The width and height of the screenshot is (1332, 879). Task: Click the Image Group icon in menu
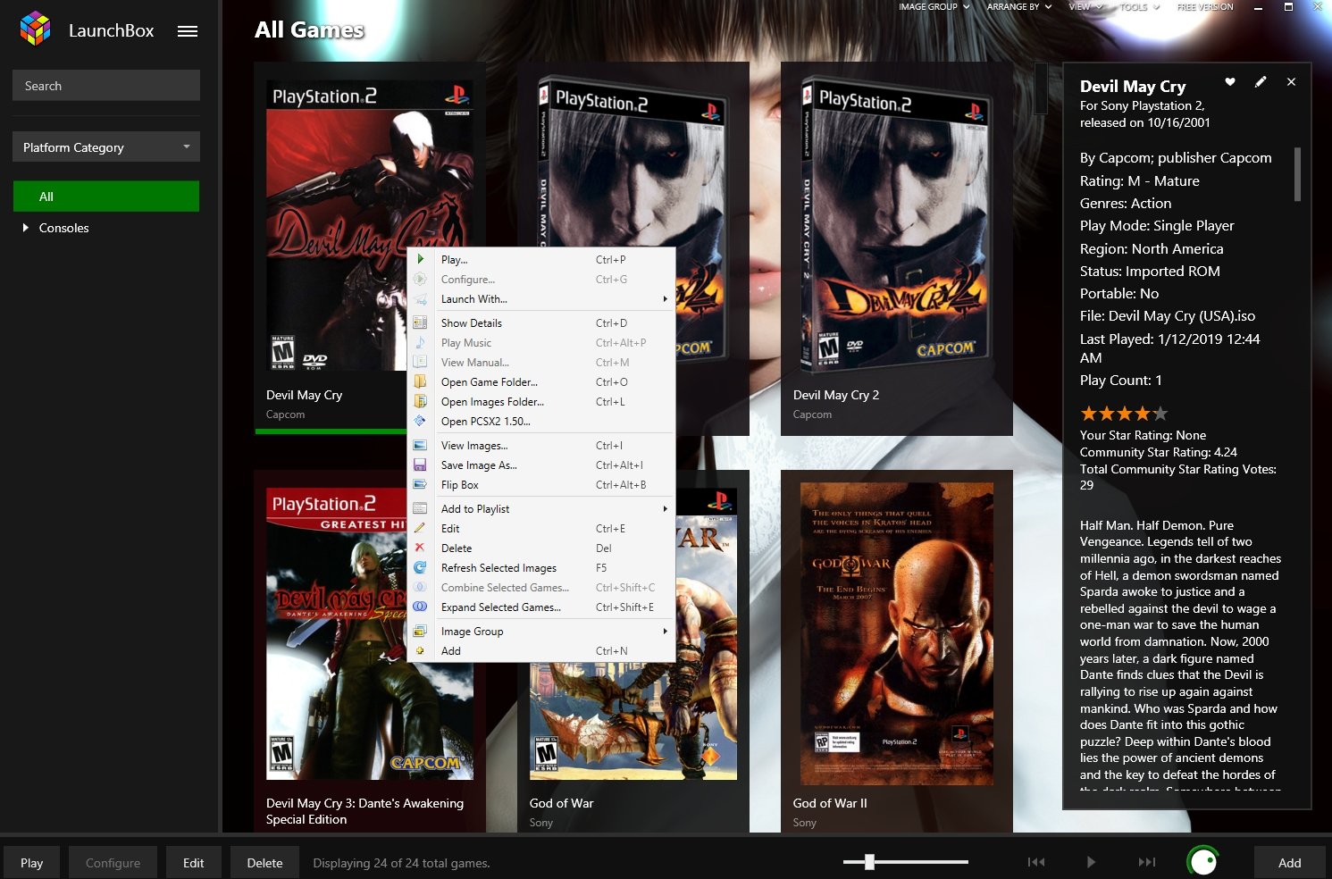pyautogui.click(x=420, y=631)
